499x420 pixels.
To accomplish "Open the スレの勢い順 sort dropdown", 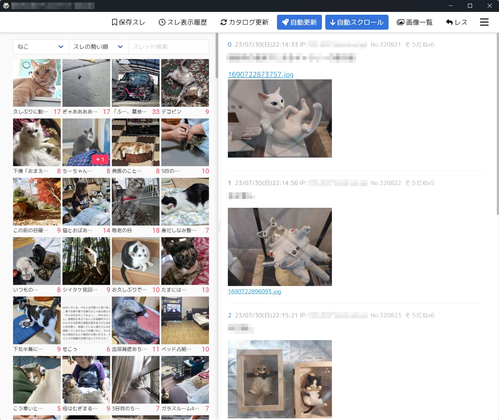I will [x=98, y=47].
